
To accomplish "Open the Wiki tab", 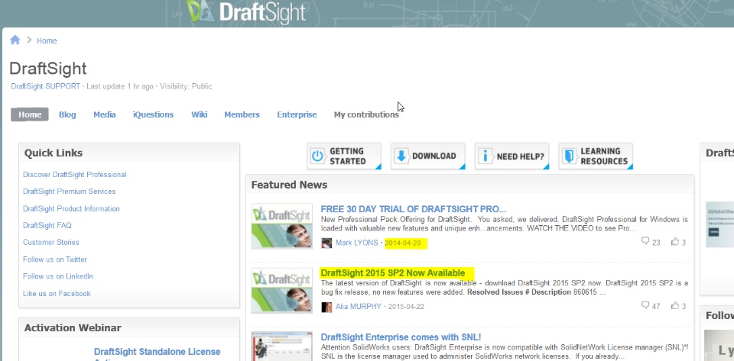I will (x=199, y=114).
